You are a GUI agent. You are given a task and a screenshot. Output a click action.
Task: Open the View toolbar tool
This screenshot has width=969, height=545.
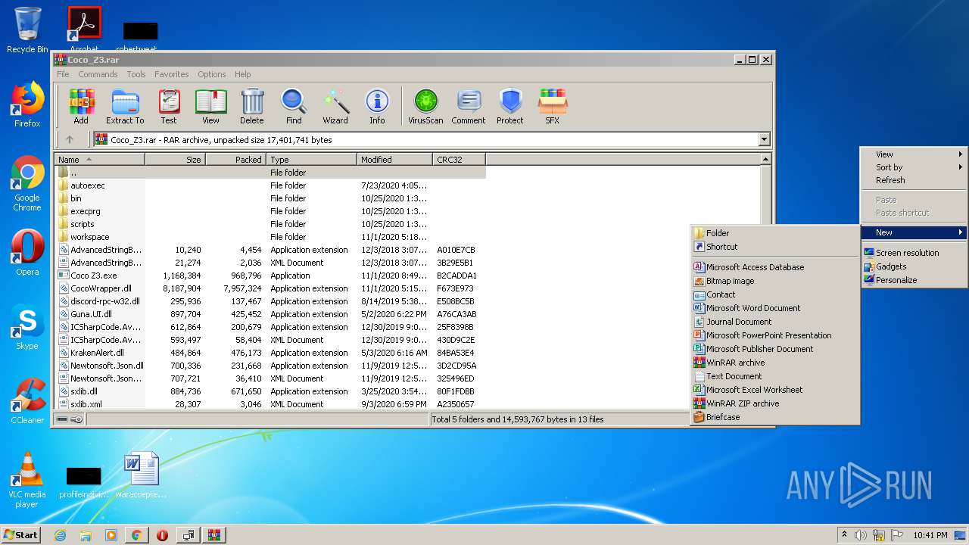coord(210,106)
